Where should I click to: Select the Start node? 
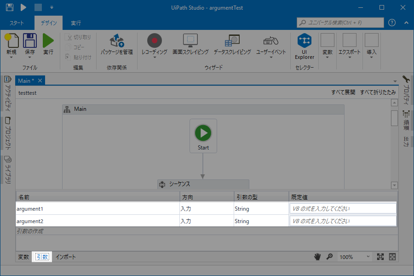(203, 136)
